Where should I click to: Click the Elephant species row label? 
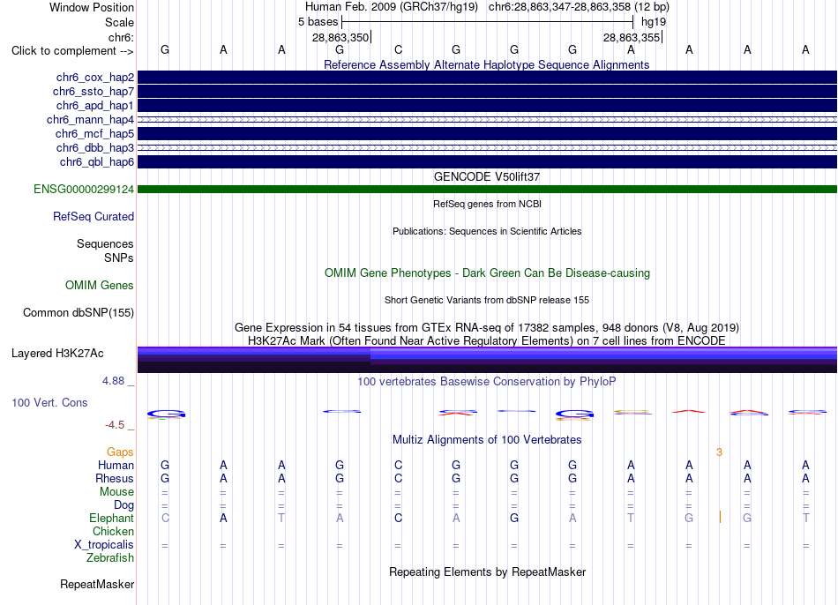[112, 518]
